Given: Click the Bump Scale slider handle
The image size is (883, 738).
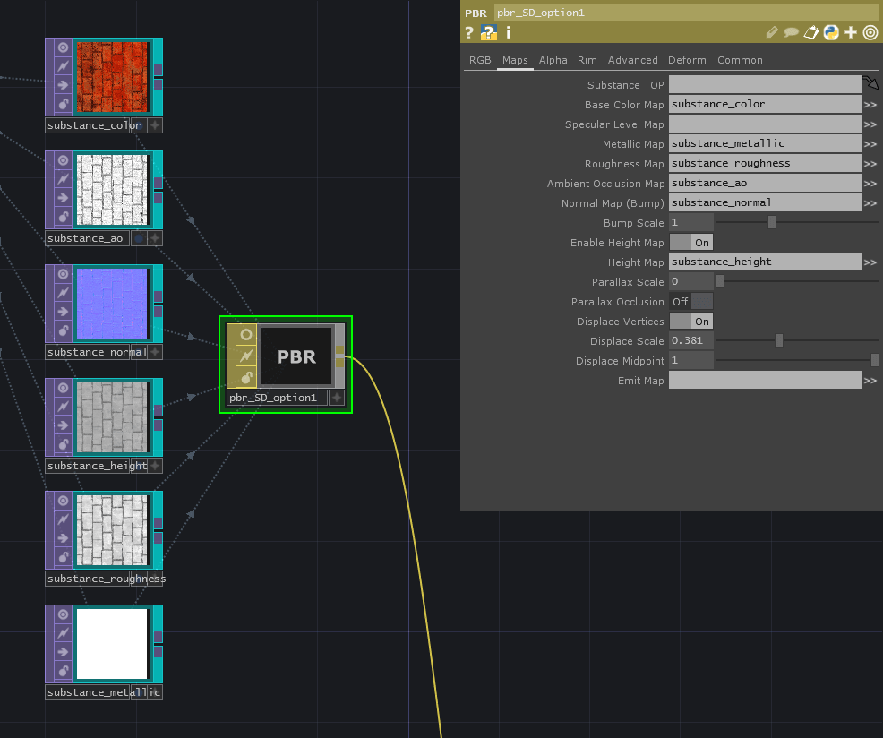Looking at the screenshot, I should pos(772,222).
